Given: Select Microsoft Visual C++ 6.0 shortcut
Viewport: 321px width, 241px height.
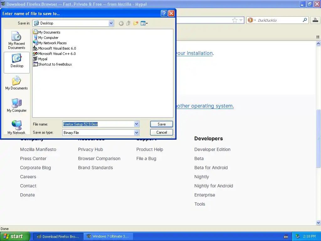Looking at the screenshot, I should click(55, 53).
